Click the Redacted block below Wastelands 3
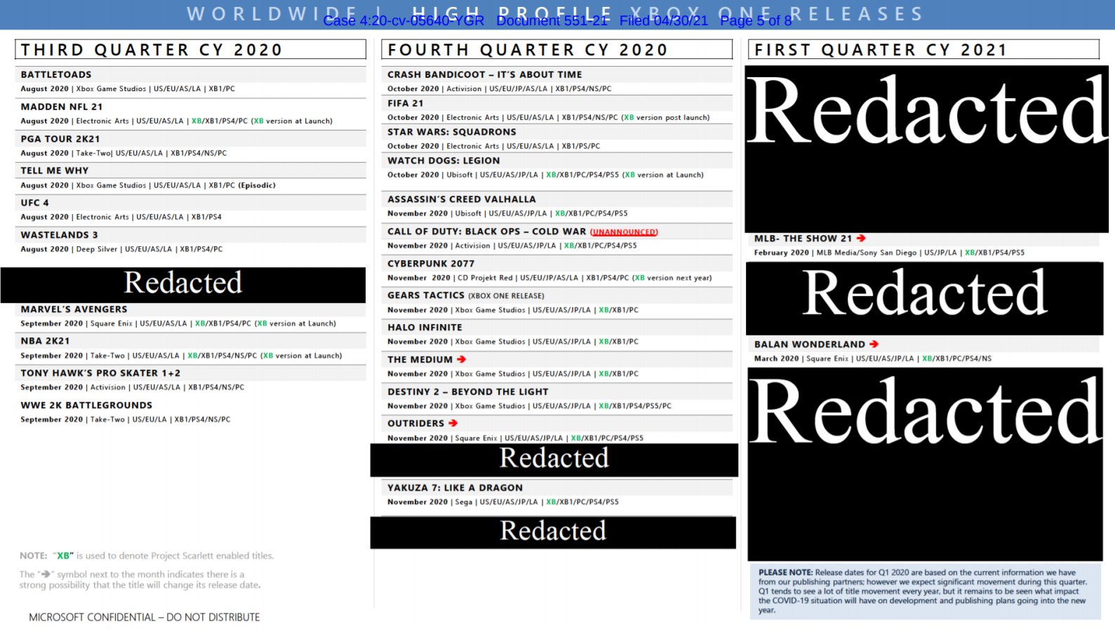1115x629 pixels. [183, 284]
